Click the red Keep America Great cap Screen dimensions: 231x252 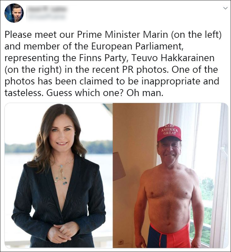point(169,132)
